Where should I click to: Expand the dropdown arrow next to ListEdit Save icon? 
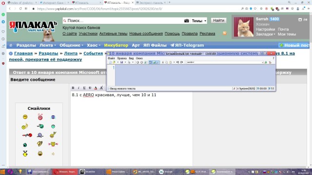pyautogui.click(x=125, y=62)
